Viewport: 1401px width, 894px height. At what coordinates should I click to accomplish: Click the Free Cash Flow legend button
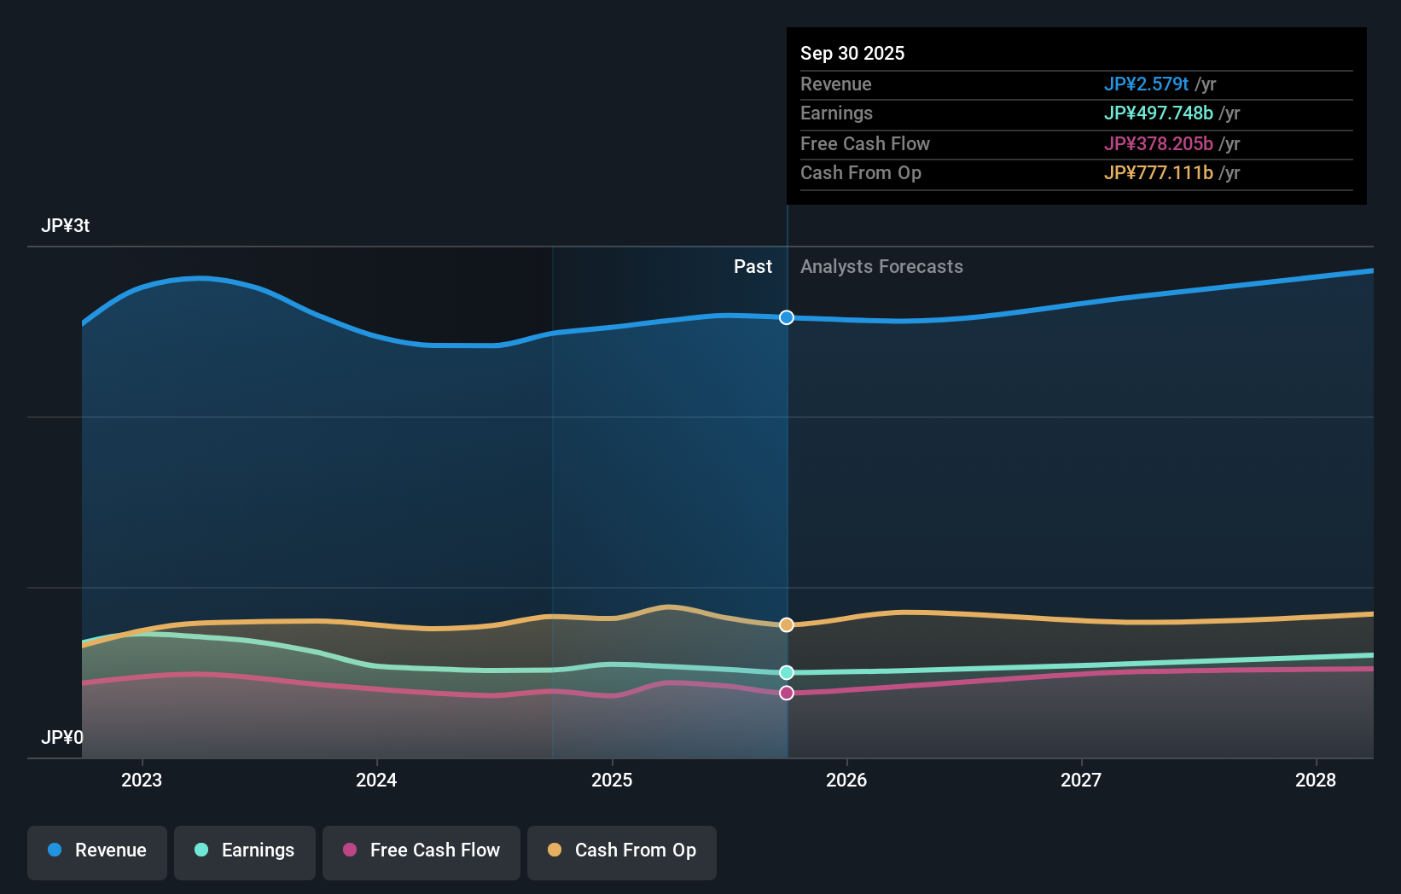pyautogui.click(x=421, y=850)
